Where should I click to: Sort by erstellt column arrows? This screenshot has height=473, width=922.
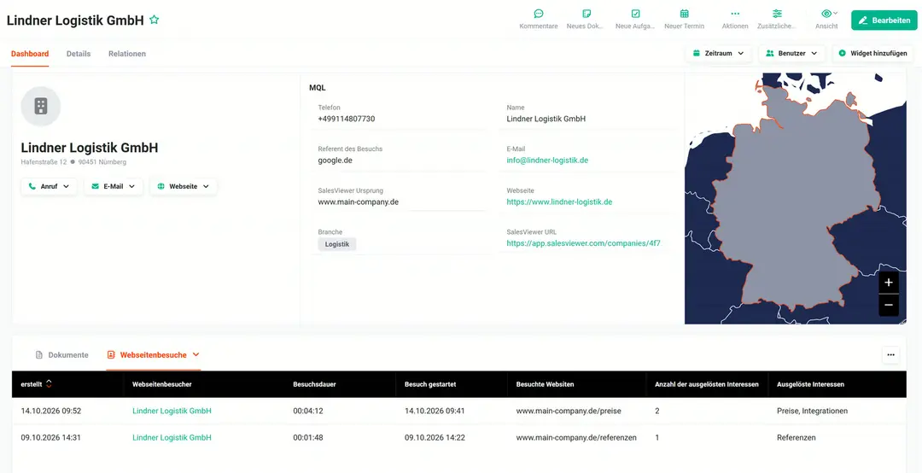(x=49, y=384)
